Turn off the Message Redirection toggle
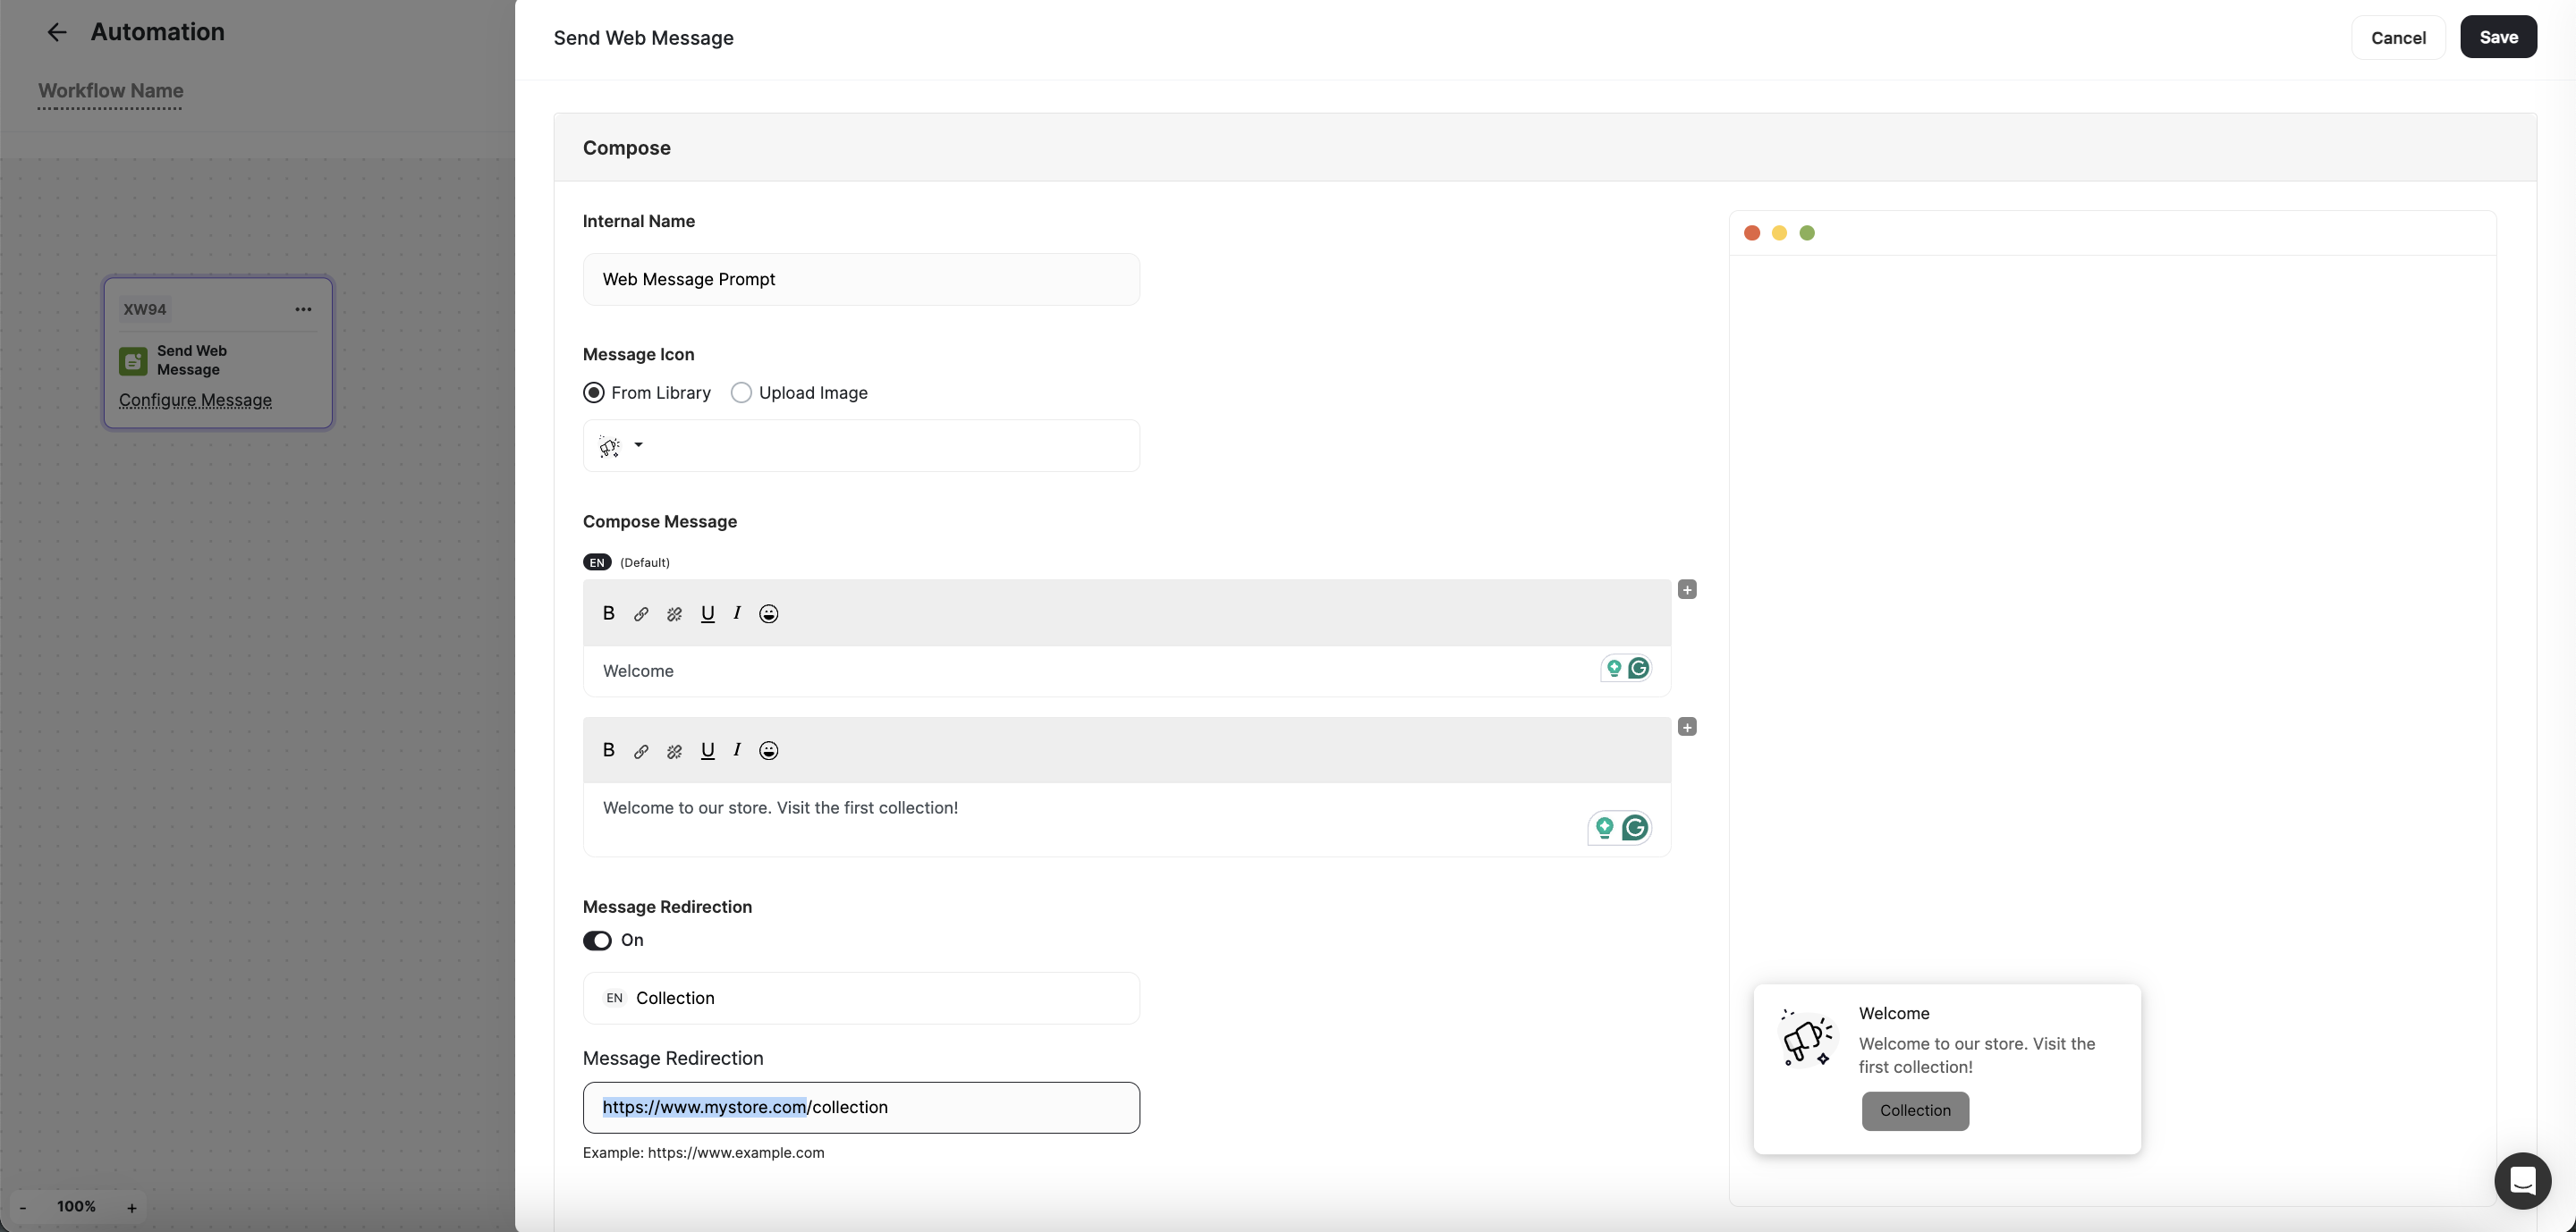This screenshot has width=2576, height=1232. [x=597, y=940]
